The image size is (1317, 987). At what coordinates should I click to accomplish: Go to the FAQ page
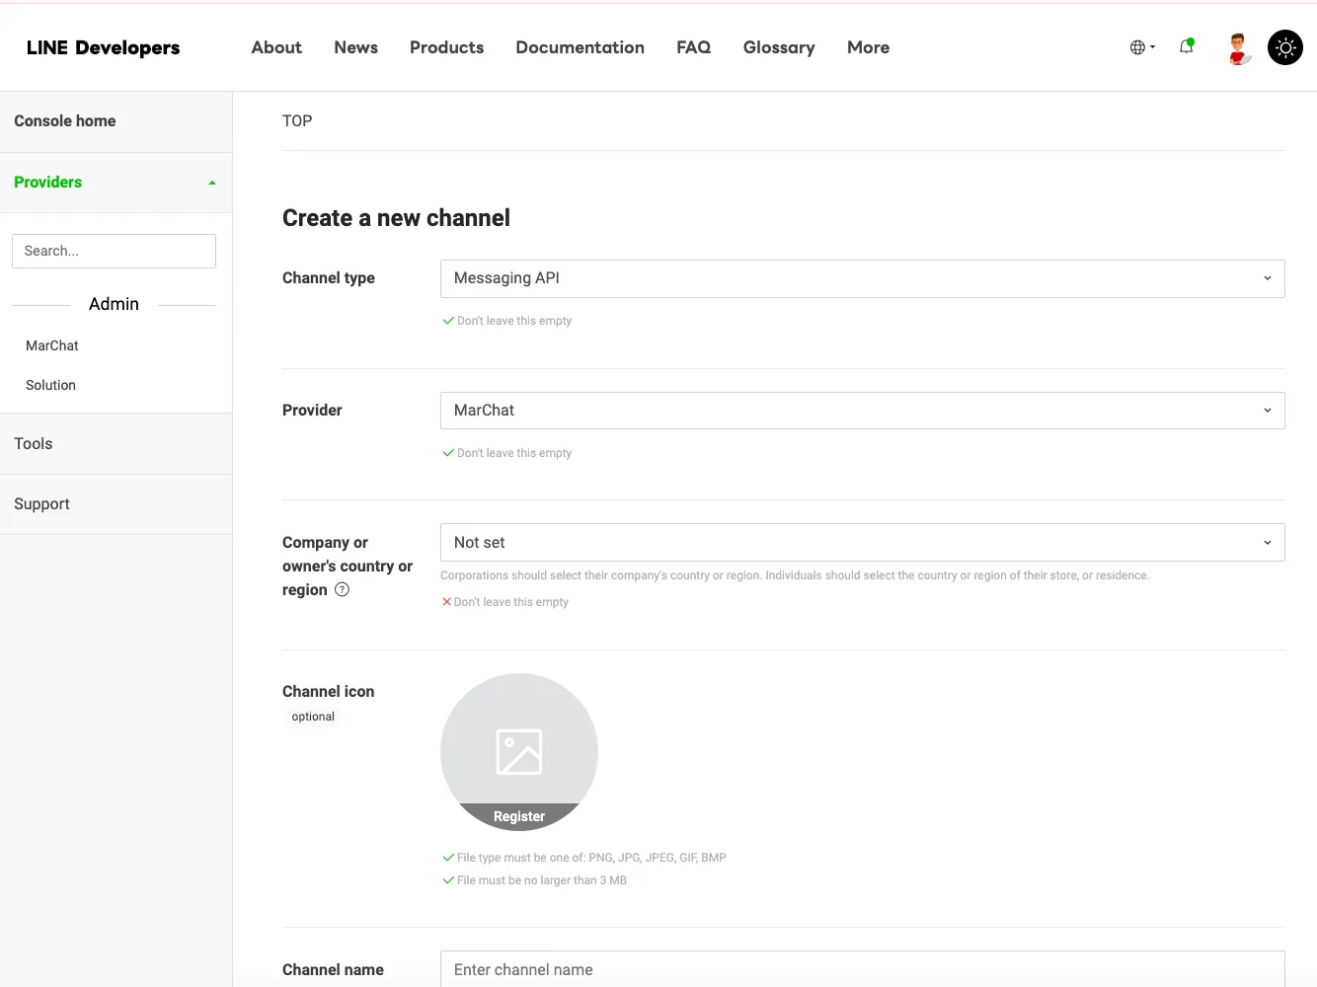tap(693, 47)
